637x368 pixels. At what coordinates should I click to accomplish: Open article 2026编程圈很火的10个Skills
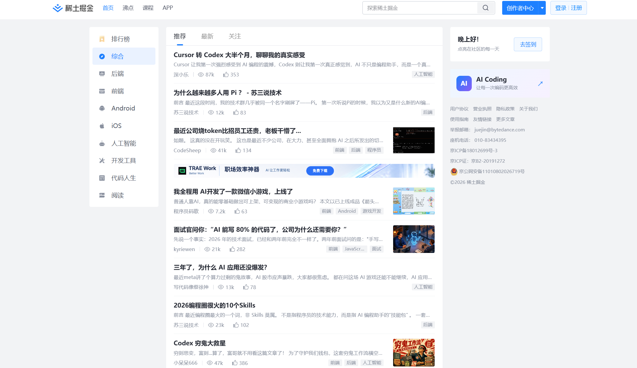click(x=214, y=305)
